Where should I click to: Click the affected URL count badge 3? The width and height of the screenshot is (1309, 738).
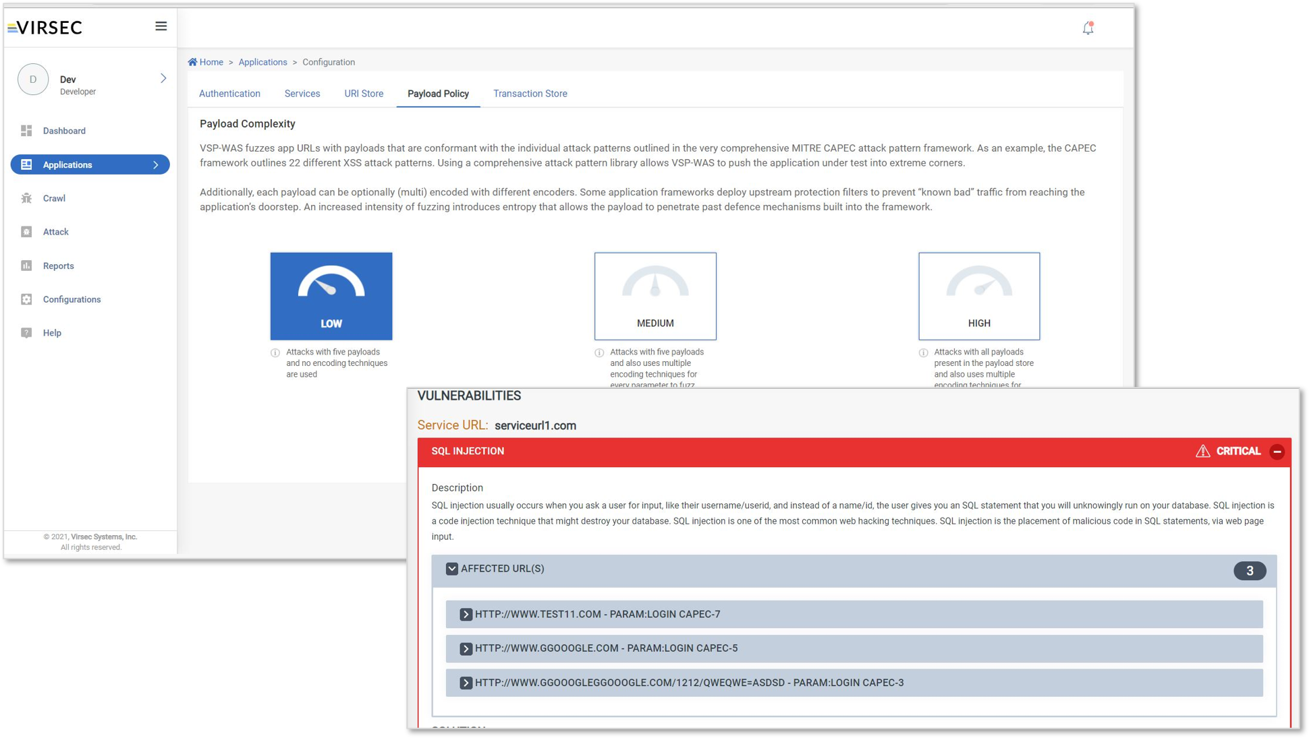click(1250, 571)
